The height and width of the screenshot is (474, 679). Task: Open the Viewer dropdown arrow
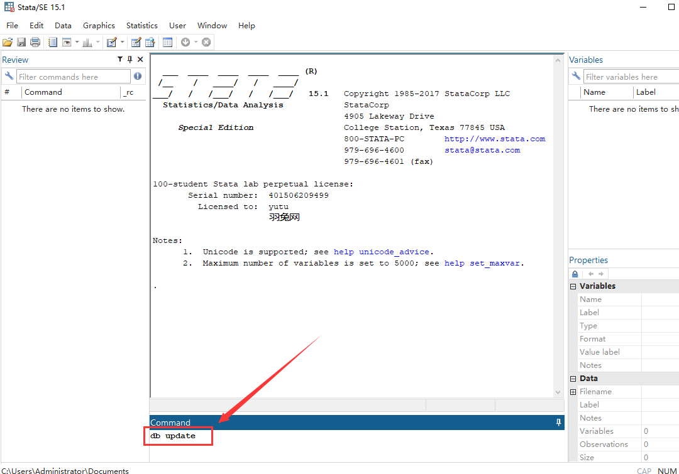coord(77,42)
